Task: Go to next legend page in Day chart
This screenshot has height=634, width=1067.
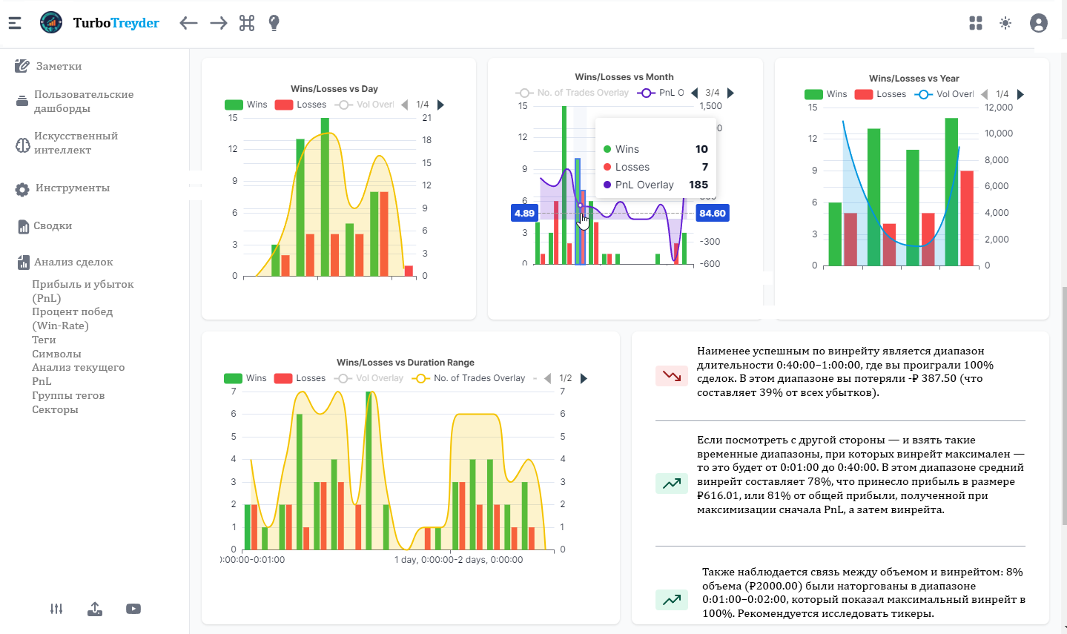Action: click(x=441, y=105)
